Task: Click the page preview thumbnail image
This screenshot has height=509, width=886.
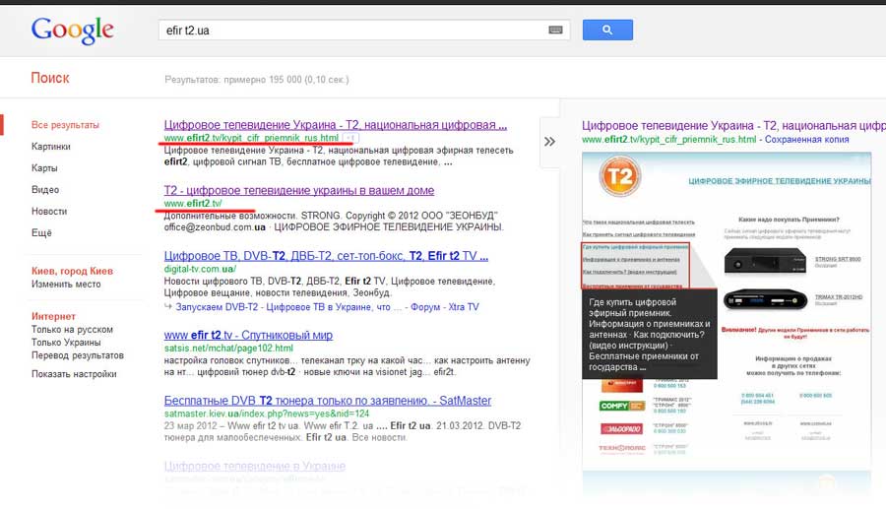Action: pyautogui.click(x=727, y=311)
